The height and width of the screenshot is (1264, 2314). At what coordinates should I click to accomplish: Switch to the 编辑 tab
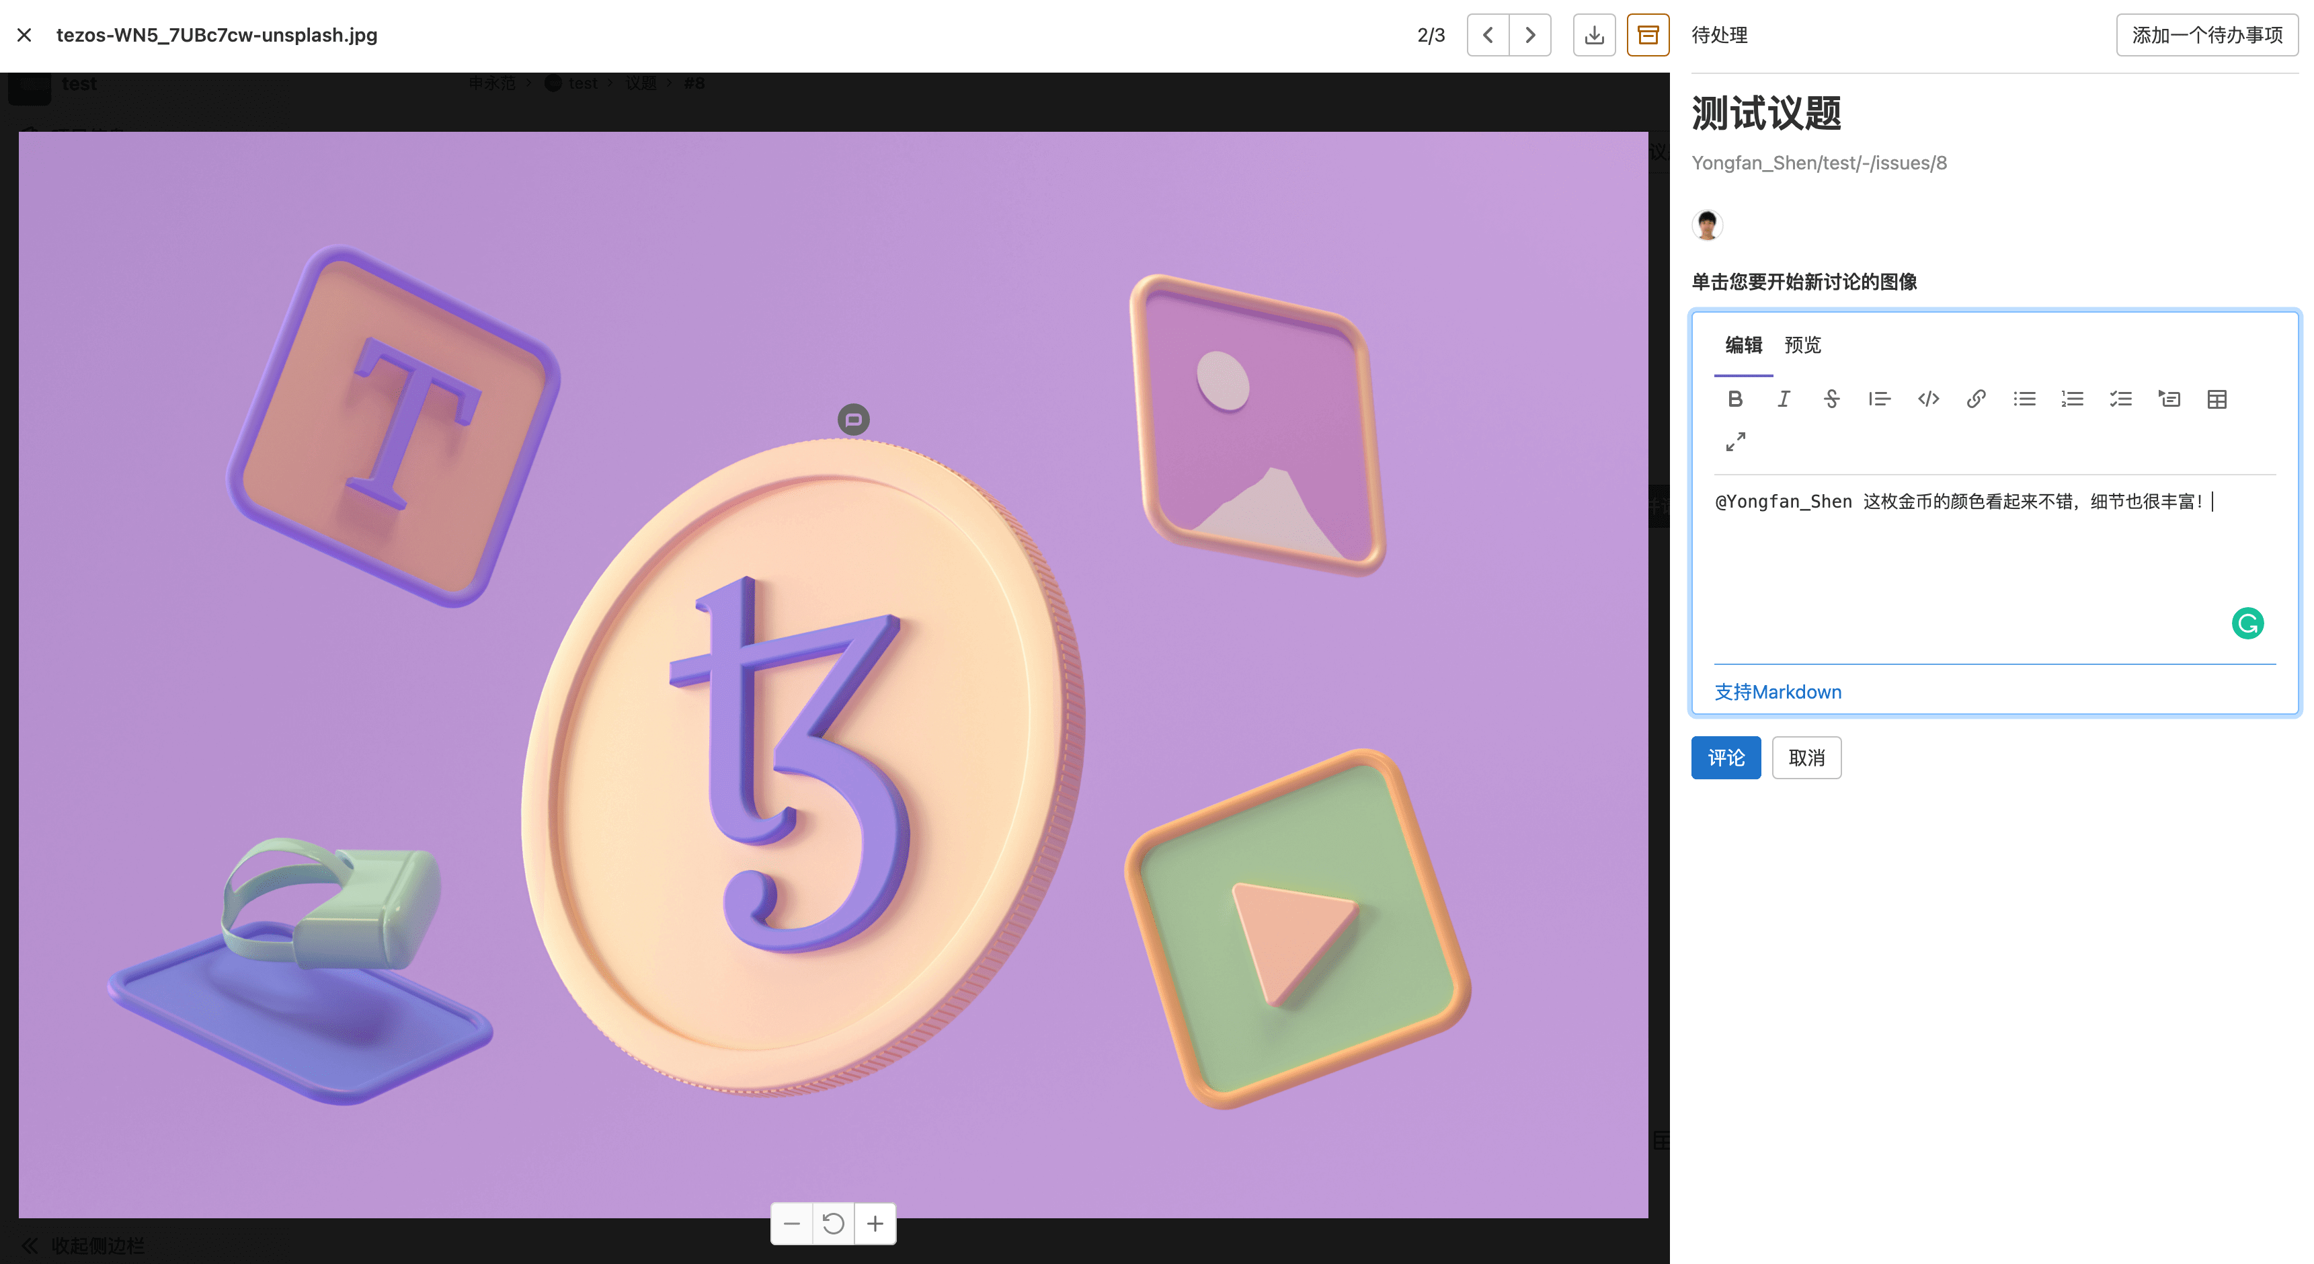[x=1744, y=345]
